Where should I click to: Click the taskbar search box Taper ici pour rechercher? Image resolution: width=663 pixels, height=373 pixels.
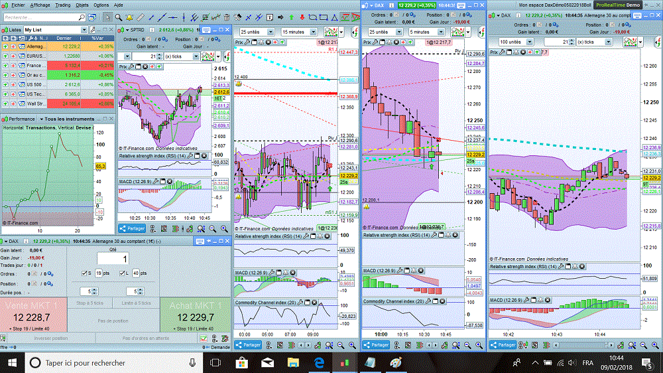(113, 363)
